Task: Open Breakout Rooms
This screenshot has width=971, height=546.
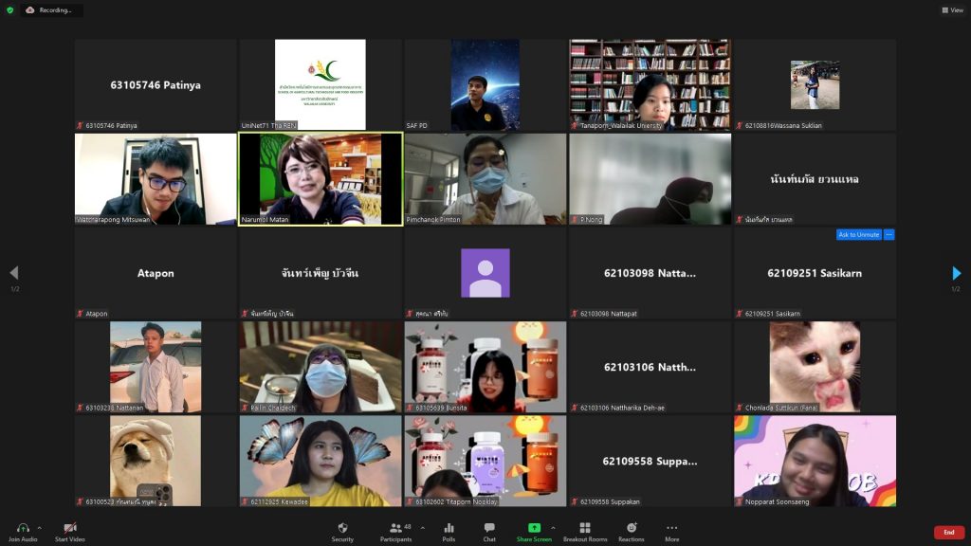Action: [x=584, y=531]
